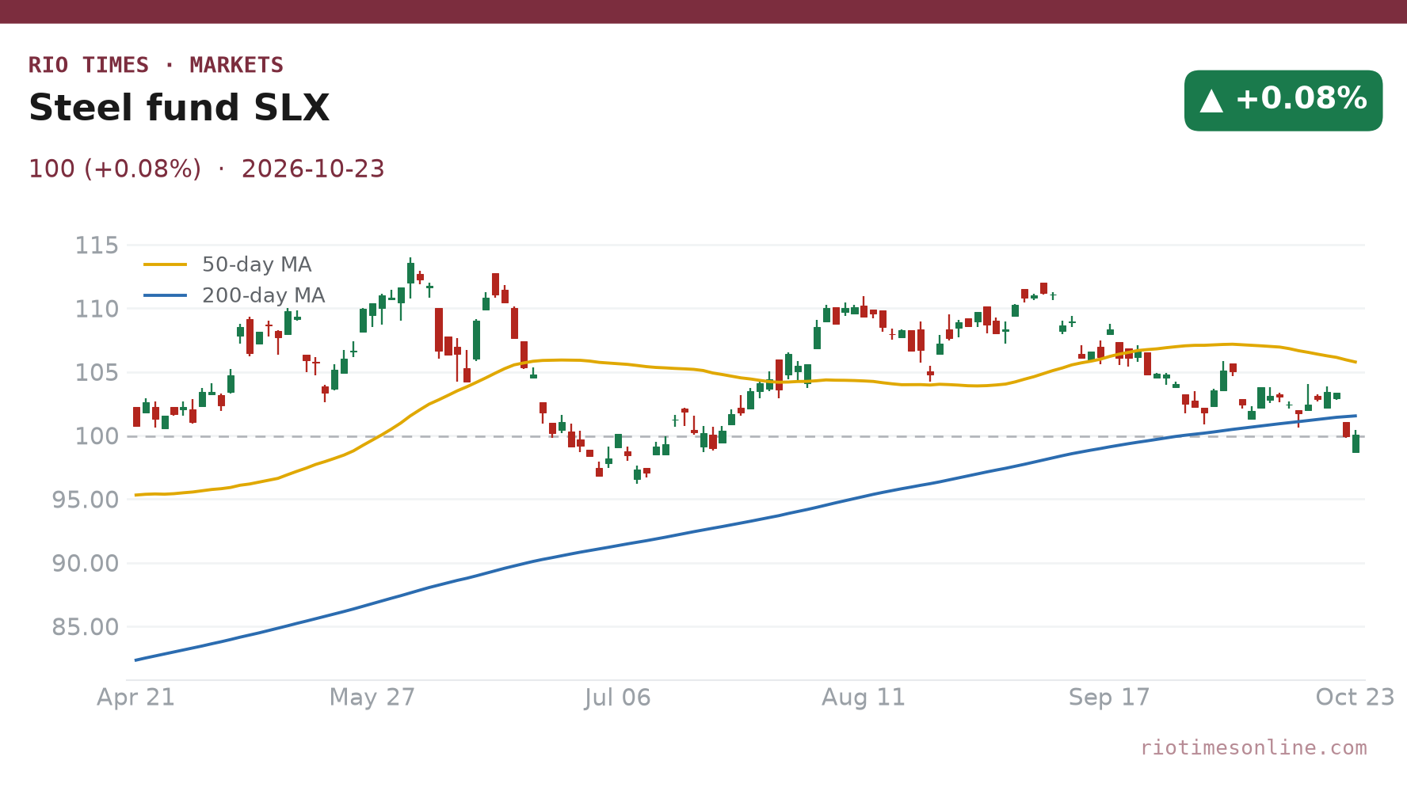Click the green +0.08% change badge
1407x791 pixels.
pyautogui.click(x=1283, y=101)
